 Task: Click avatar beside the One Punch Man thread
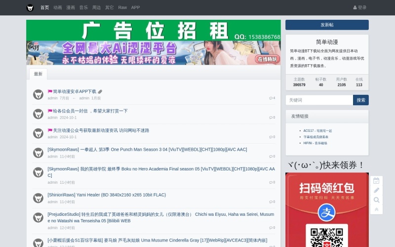38,153
